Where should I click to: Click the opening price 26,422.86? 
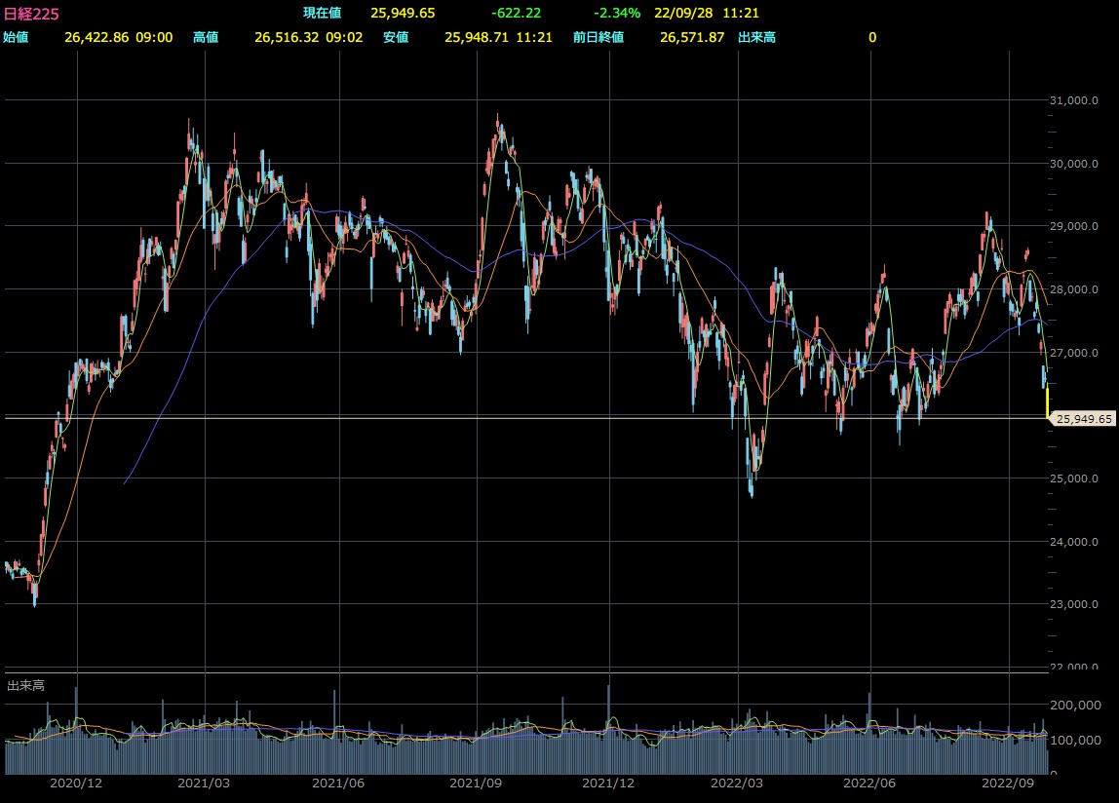pyautogui.click(x=97, y=37)
